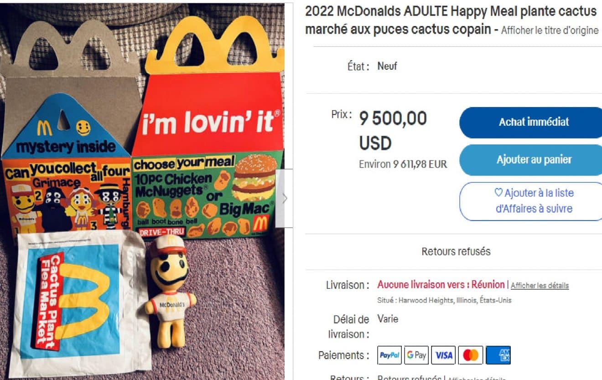Add item with Ajouter au panier
Viewport: 602px width, 380px height.
(534, 159)
